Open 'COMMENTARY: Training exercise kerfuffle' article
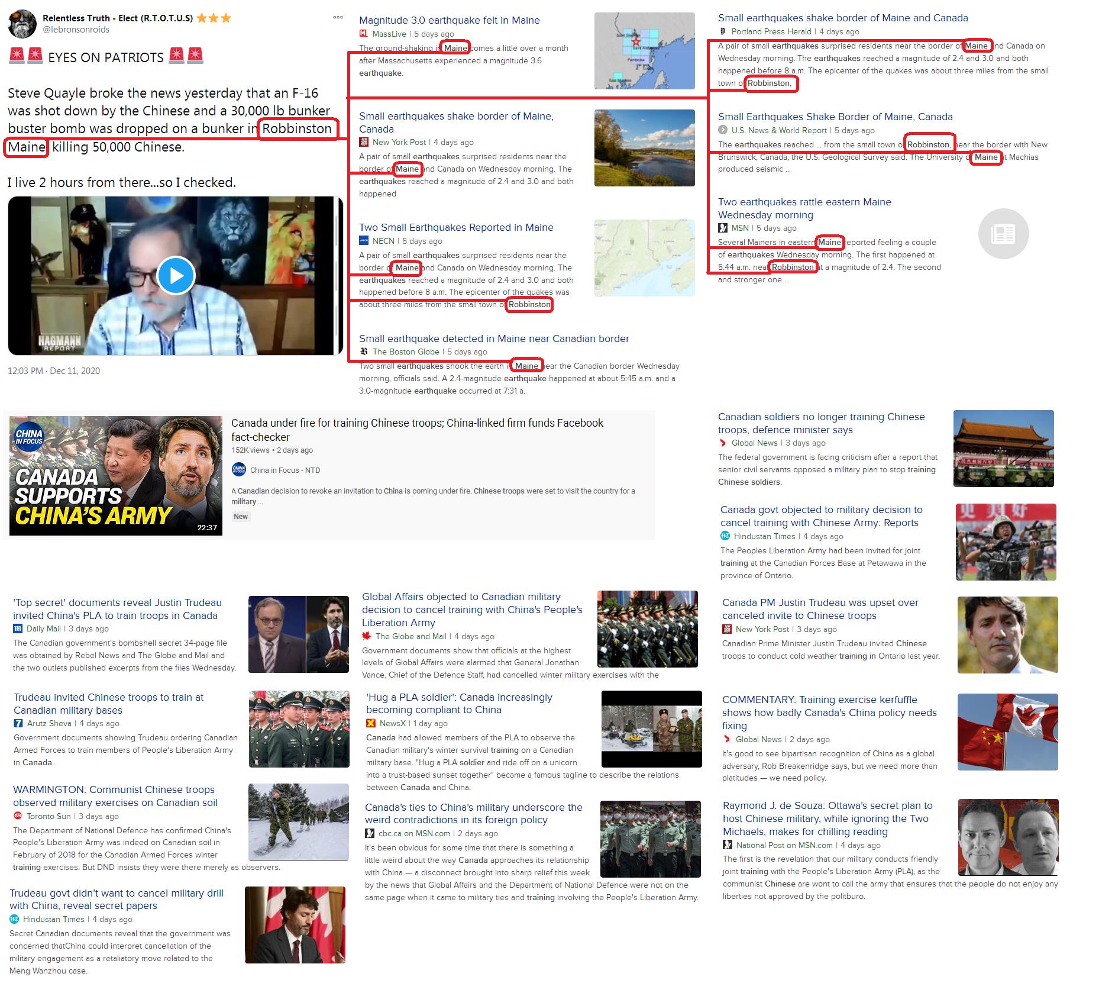This screenshot has height=996, width=1099. pos(829,713)
